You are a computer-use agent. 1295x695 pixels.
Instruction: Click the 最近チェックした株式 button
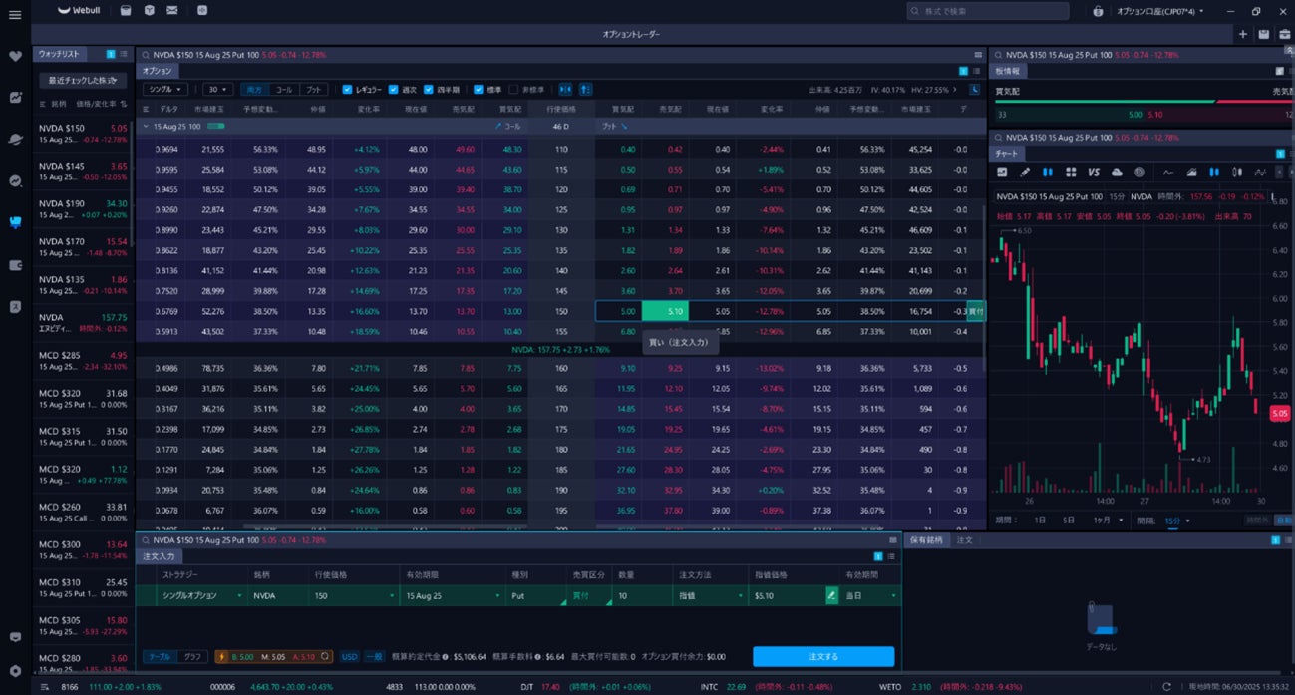[82, 80]
